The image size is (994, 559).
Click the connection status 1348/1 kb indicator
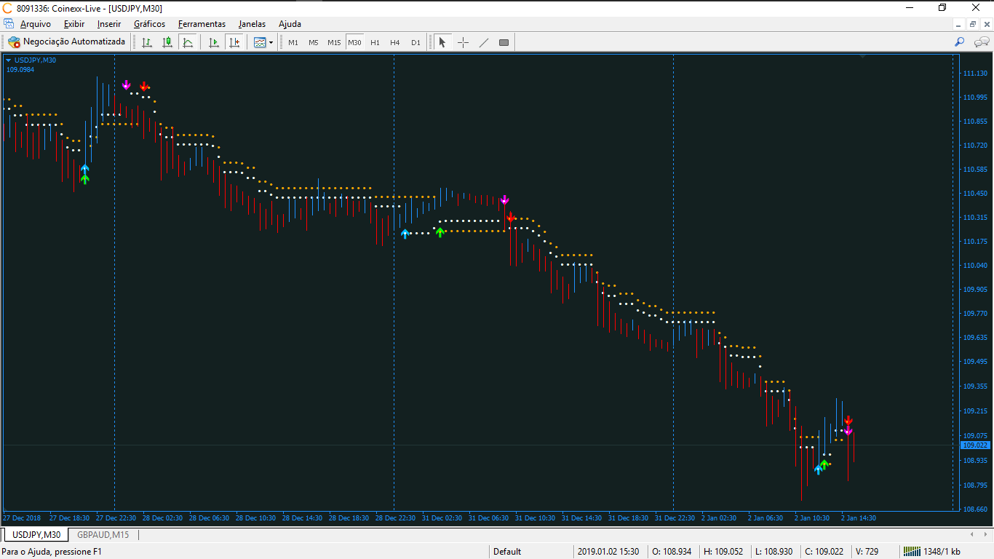(x=931, y=552)
